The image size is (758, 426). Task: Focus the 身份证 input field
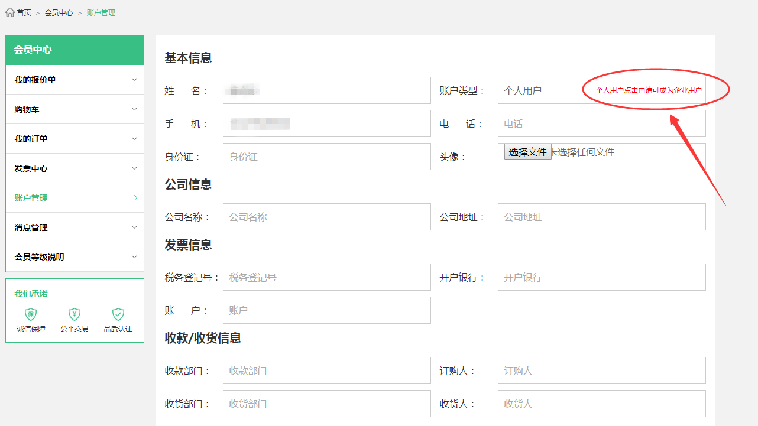pos(326,157)
